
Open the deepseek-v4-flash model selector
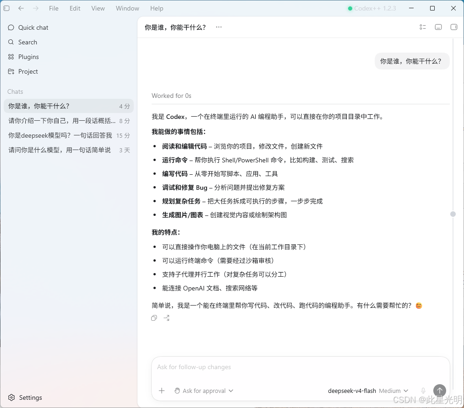click(x=352, y=391)
